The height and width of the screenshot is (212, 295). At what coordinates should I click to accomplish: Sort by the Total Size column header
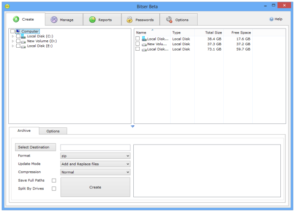[x=209, y=32]
